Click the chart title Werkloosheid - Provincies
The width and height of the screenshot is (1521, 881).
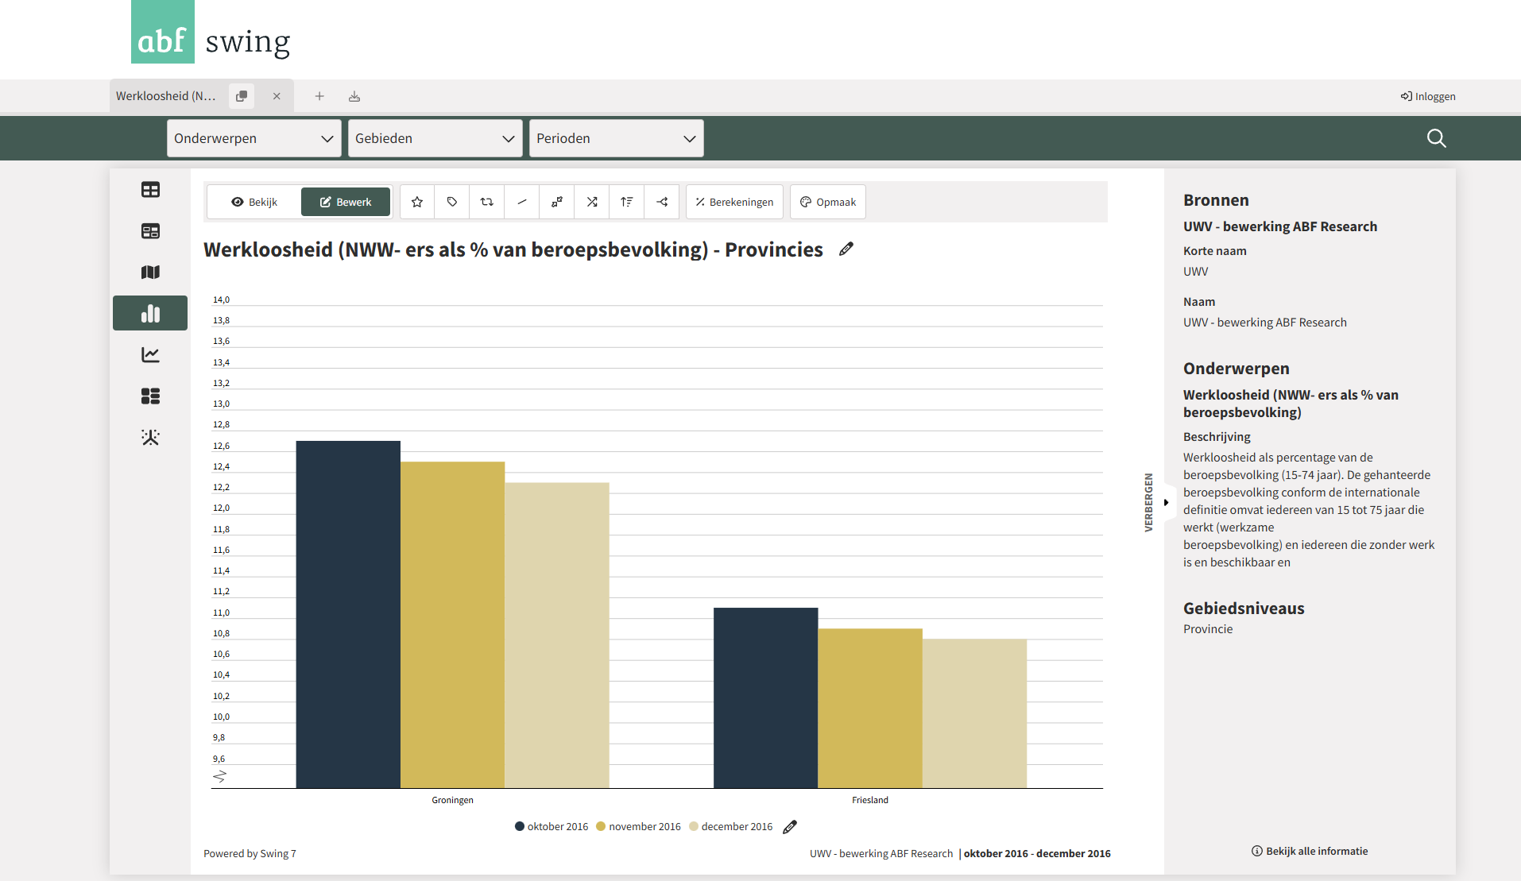(x=513, y=249)
